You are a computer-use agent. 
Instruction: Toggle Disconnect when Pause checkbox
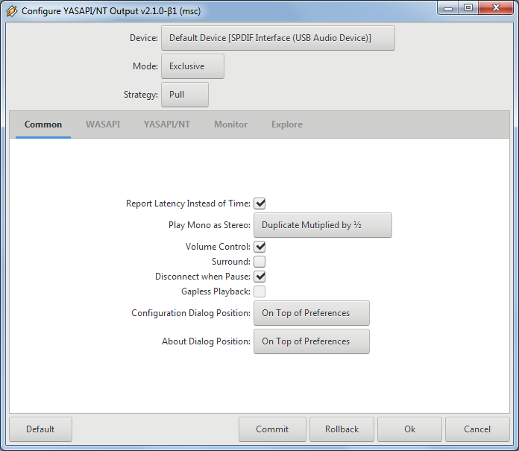pos(259,277)
